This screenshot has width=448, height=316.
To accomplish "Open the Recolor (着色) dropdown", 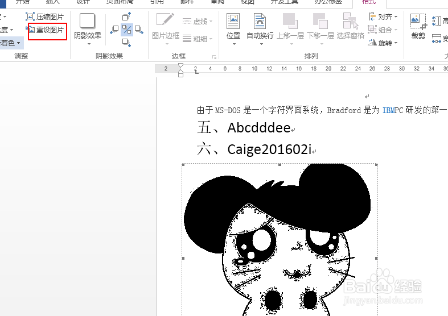I will tap(10, 43).
